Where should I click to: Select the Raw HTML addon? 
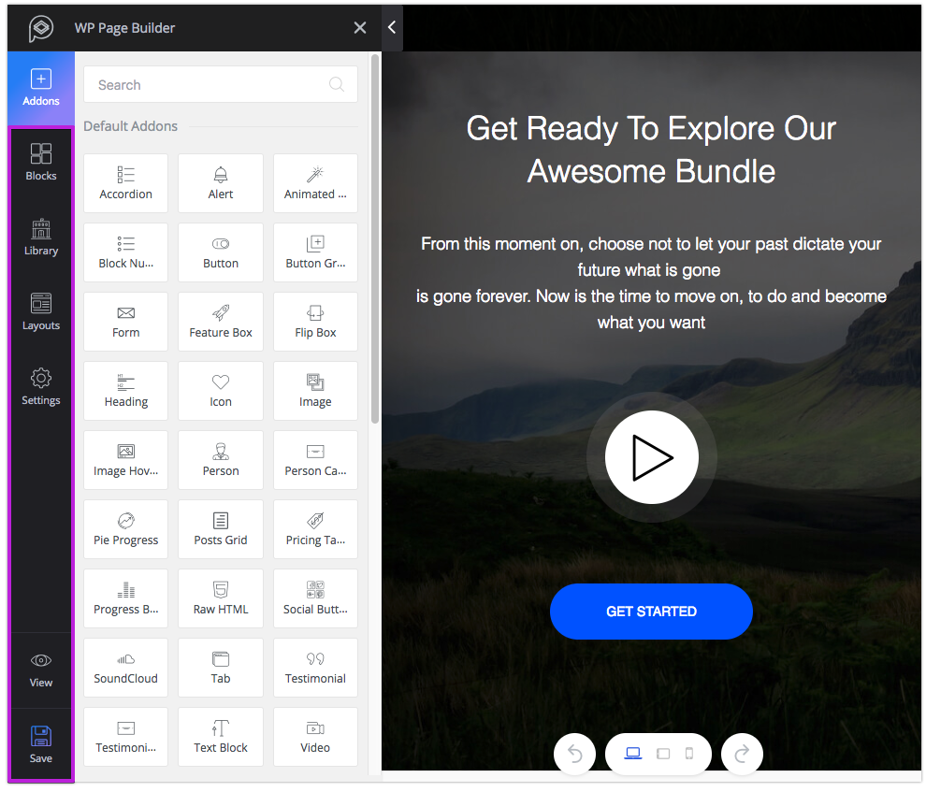coord(221,598)
